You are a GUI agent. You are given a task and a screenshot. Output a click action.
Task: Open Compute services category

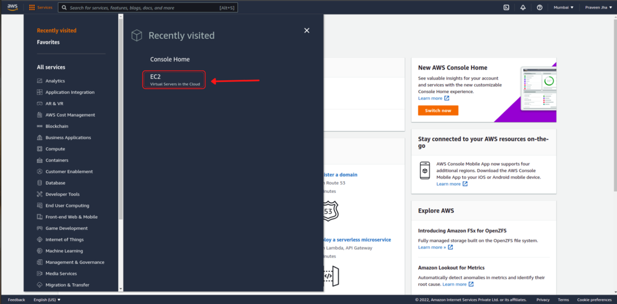(55, 149)
